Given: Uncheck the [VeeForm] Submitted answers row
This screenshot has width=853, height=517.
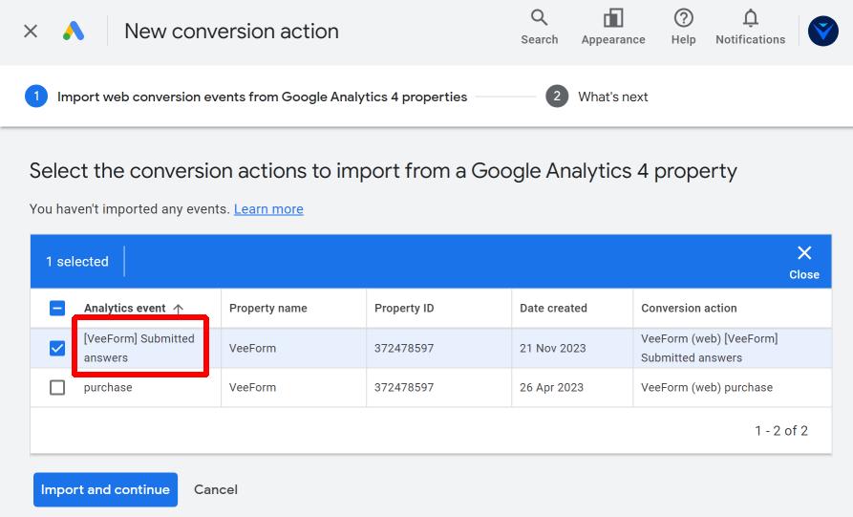Looking at the screenshot, I should tap(57, 348).
